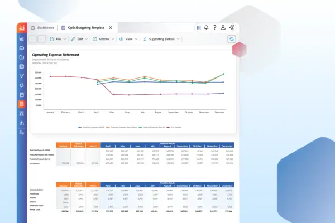Click the January label on chart axis
The width and height of the screenshot is (335, 223).
point(50,112)
